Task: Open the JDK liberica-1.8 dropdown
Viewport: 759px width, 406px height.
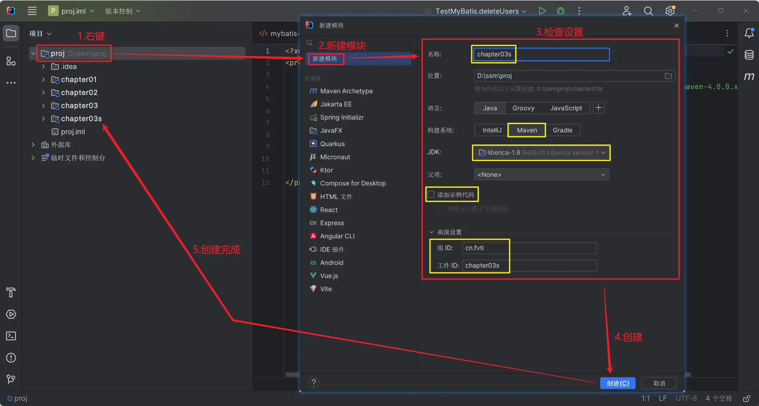Action: (x=541, y=153)
